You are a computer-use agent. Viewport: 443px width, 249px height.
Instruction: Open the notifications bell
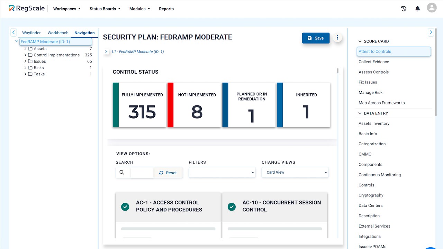(x=418, y=9)
